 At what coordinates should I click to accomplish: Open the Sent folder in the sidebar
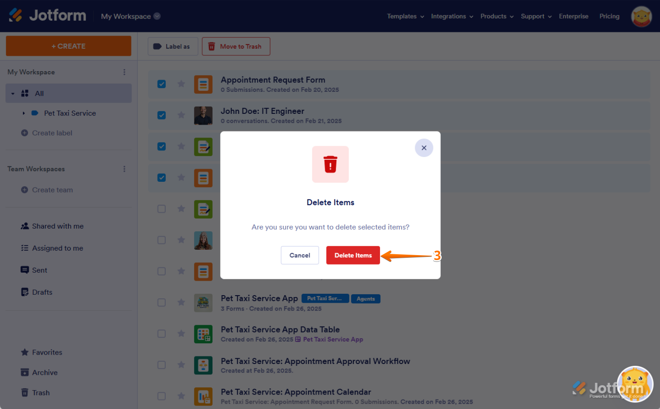pos(34,270)
